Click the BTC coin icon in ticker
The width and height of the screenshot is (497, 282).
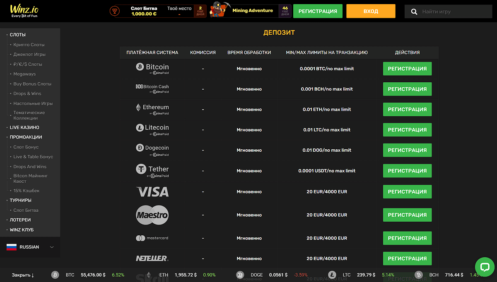tap(55, 275)
